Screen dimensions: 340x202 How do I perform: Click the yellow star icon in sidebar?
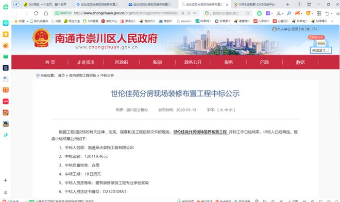pos(6,34)
